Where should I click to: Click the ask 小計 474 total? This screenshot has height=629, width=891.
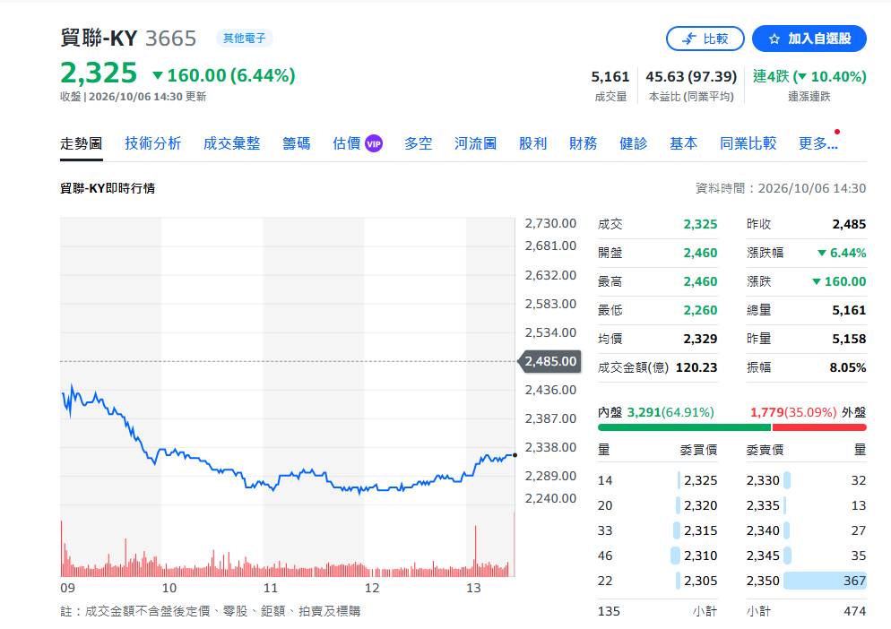[854, 611]
